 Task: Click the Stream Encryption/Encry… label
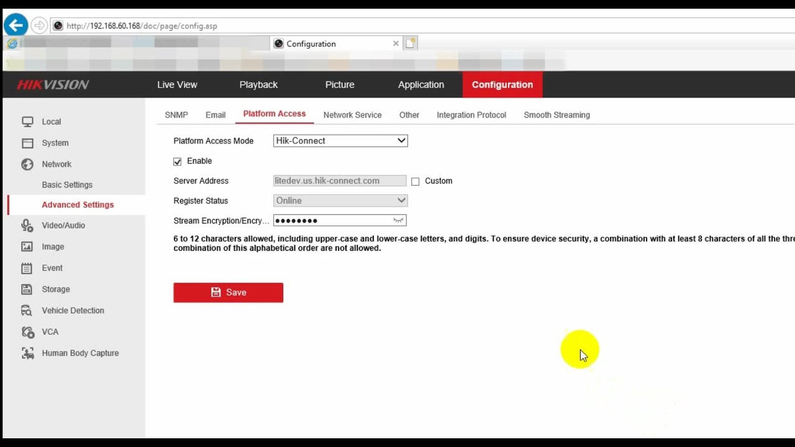coord(222,220)
